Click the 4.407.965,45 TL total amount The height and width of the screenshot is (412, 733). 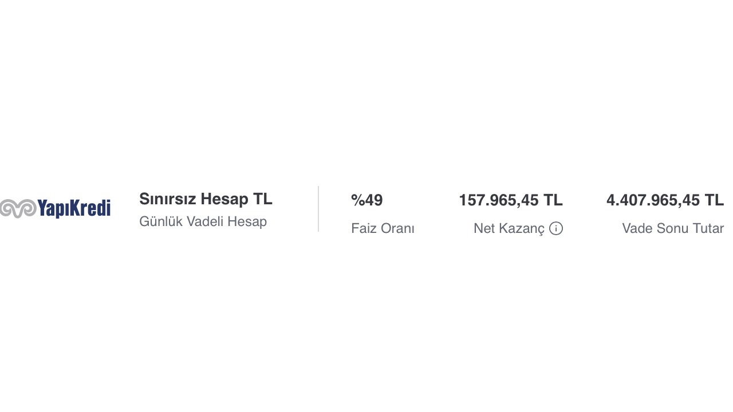(665, 200)
